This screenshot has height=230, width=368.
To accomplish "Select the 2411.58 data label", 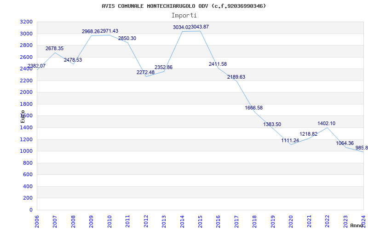I will tap(218, 64).
